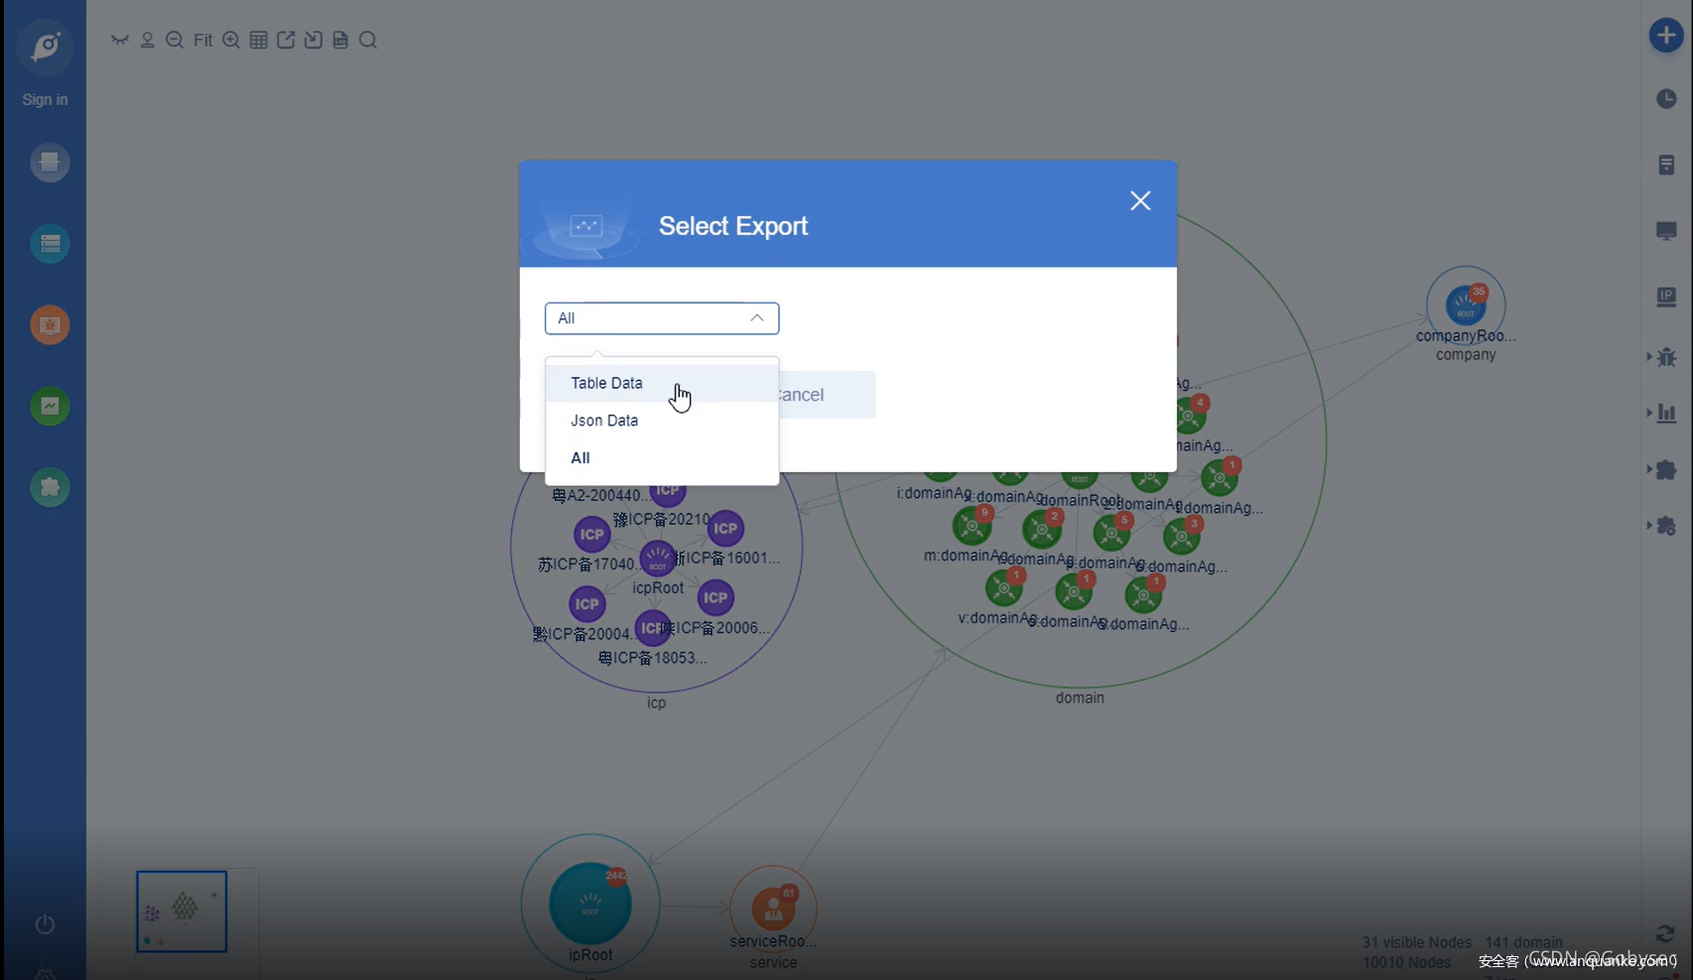
Task: Close the Select Export dialog
Action: pyautogui.click(x=1140, y=201)
